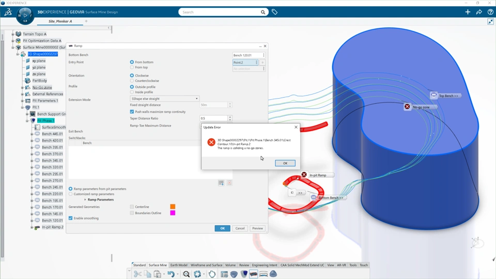
Task: Select the highlighted ramp tool icon
Action: point(253,274)
